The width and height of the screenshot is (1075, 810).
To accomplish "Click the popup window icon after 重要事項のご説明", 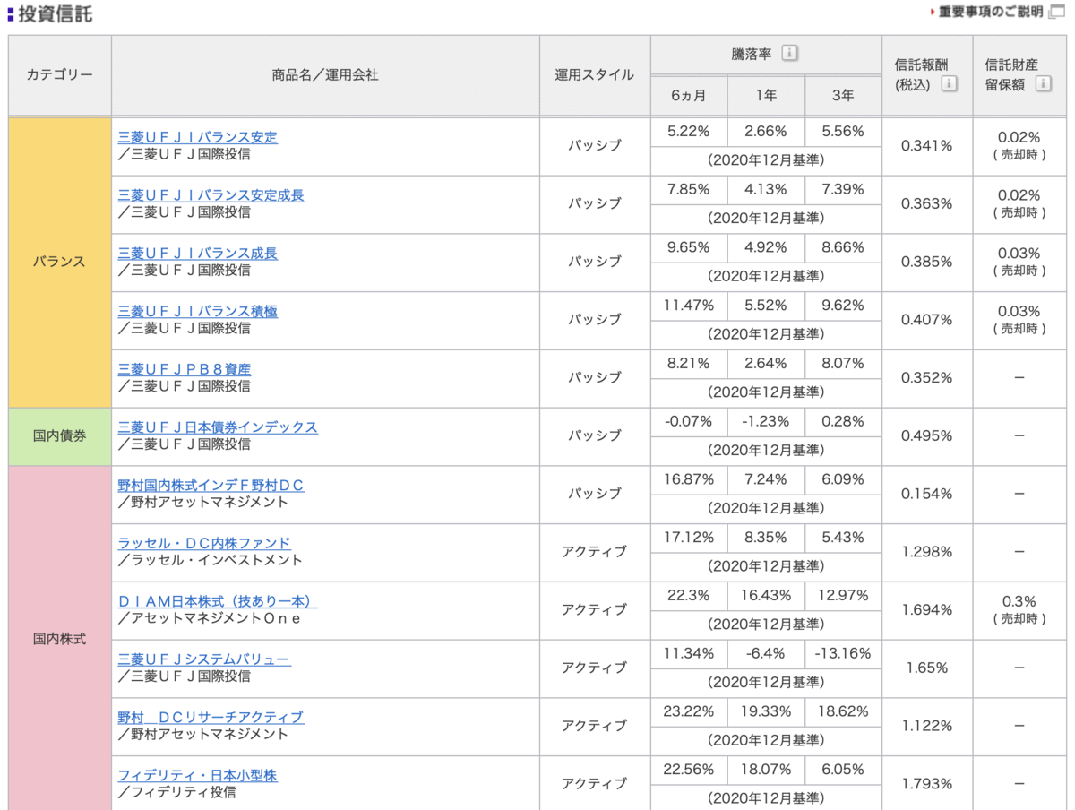I will pyautogui.click(x=1057, y=12).
